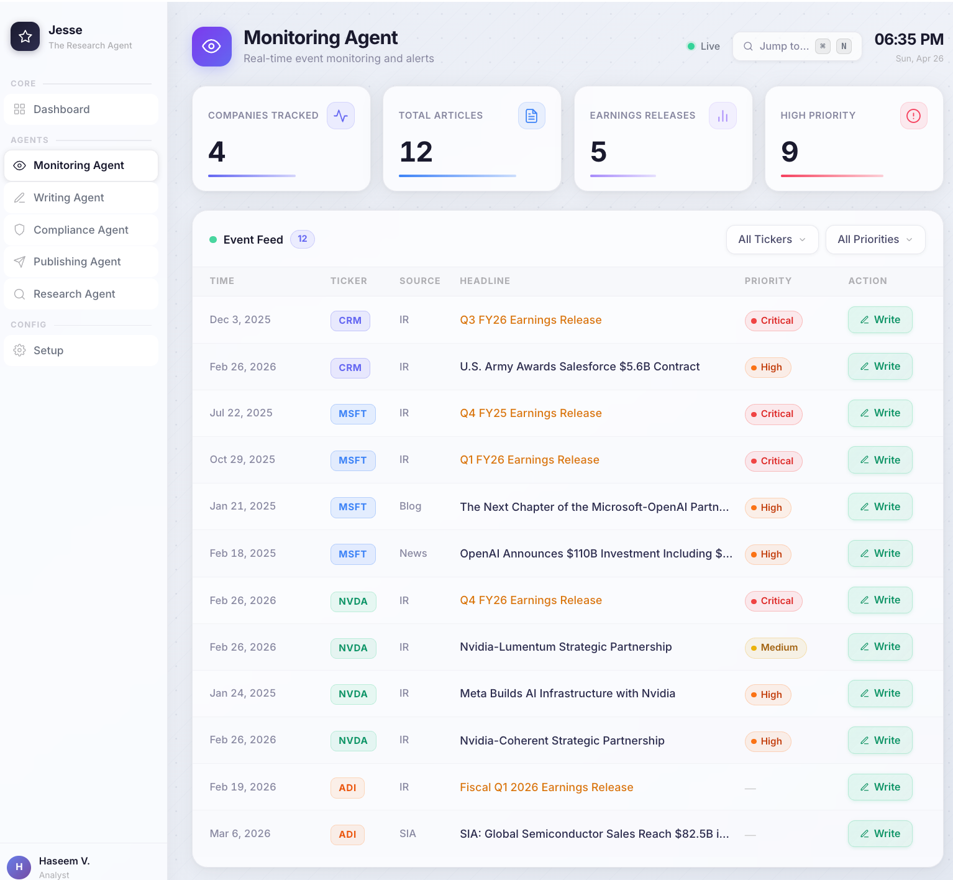Image resolution: width=953 pixels, height=880 pixels.
Task: Click the gear icon next to Setup
Action: [20, 351]
